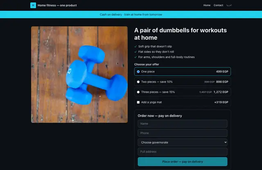Focus the Phone input field
The image size is (262, 170).
coord(183,133)
